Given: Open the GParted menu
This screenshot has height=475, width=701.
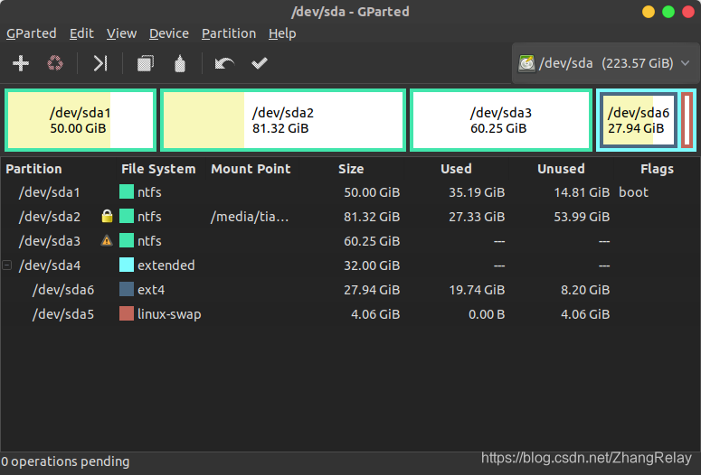Looking at the screenshot, I should 32,33.
